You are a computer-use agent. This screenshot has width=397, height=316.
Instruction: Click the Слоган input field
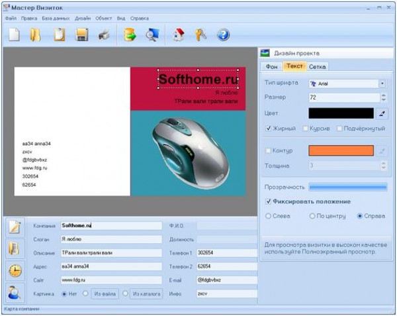tap(111, 239)
